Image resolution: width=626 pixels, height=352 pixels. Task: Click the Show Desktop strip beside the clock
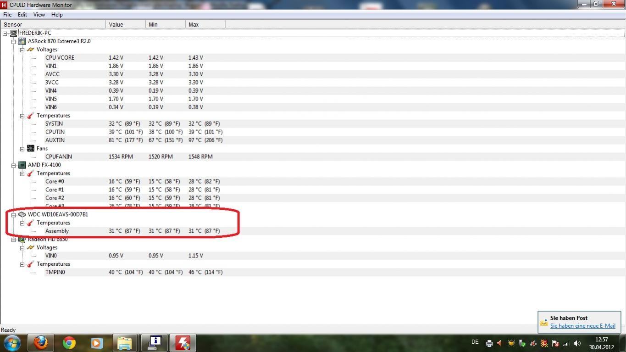[x=622, y=343]
